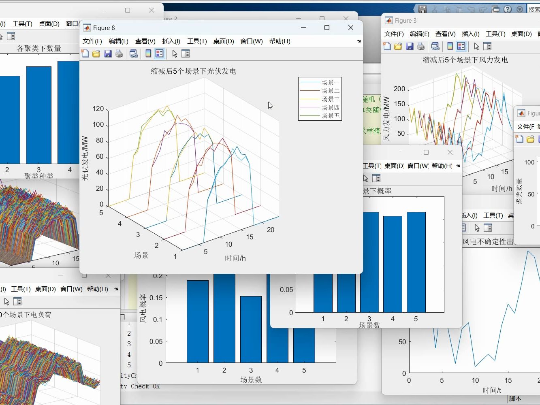This screenshot has width=540, height=405.
Task: Click x-axis label 时间/h in Figure 8
Action: (235, 258)
